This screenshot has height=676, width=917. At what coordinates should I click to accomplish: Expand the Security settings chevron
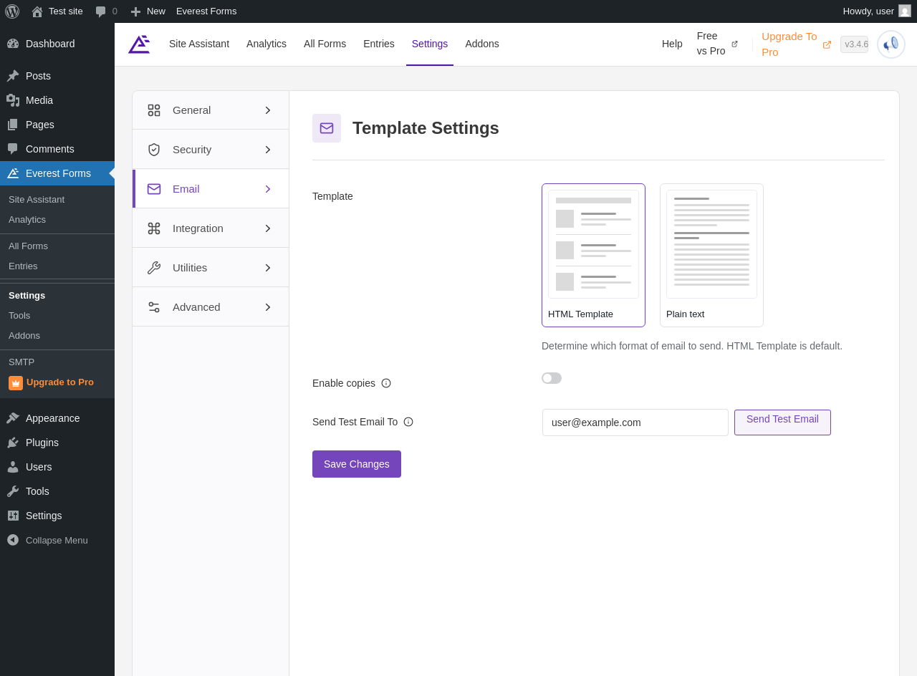click(x=268, y=150)
